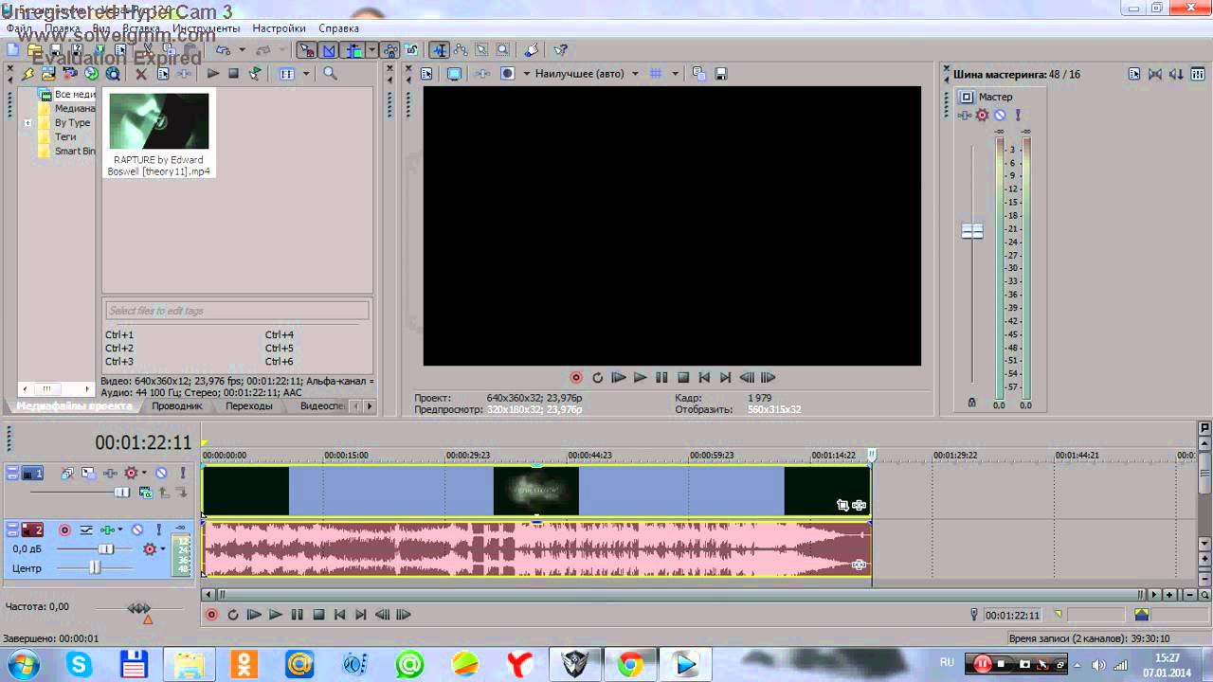Mute the Master bus

coord(1000,115)
